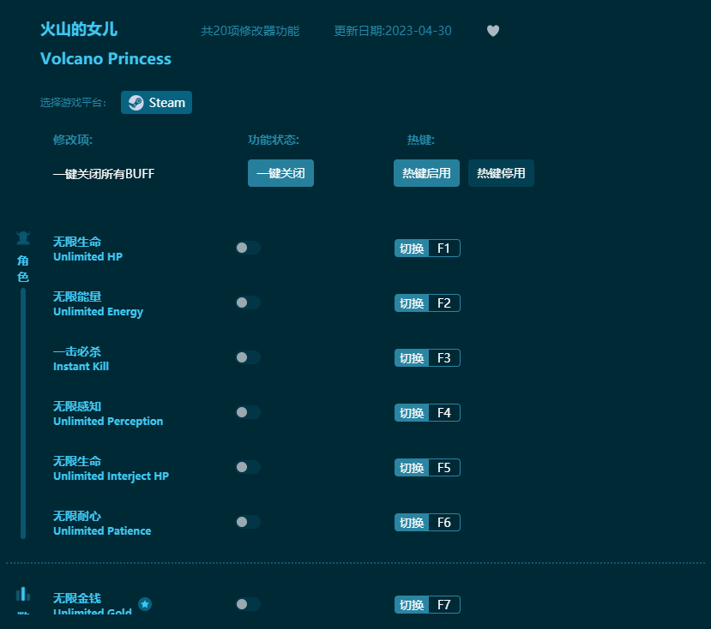Click the Unlimited Energy label

[98, 312]
